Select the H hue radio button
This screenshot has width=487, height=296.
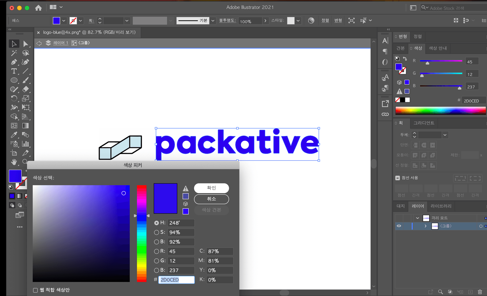(156, 223)
